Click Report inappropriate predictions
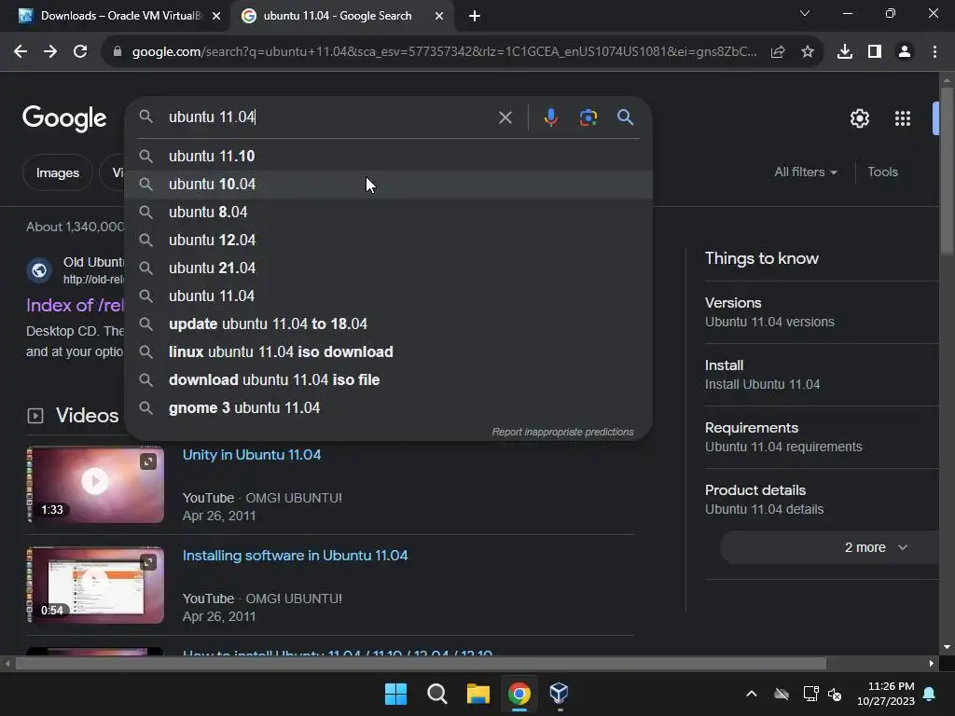 562,432
